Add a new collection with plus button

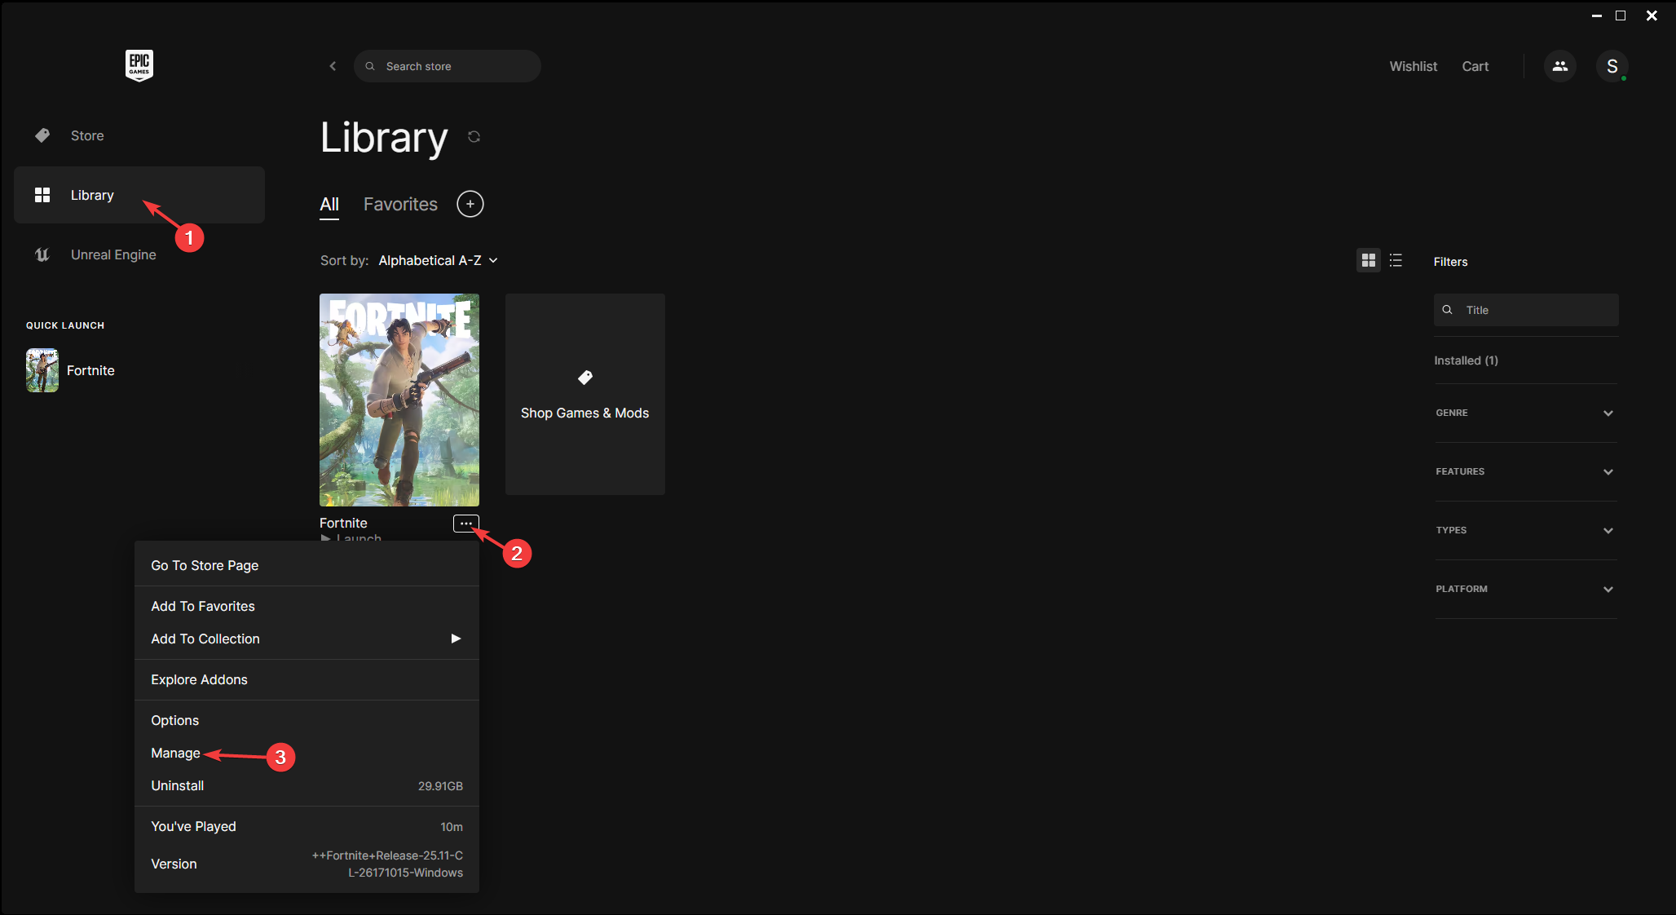pyautogui.click(x=470, y=204)
